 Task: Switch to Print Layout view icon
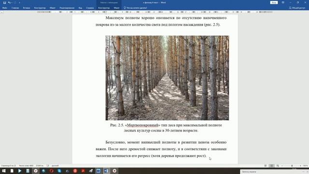[271, 166]
